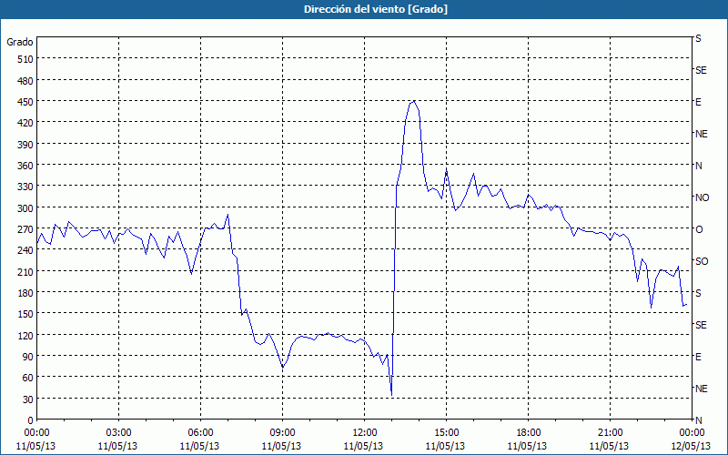The width and height of the screenshot is (728, 455).
Task: Select the 'SO' compass label
Action: [702, 261]
